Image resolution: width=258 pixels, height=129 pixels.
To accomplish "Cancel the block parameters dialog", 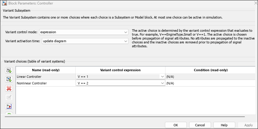I will [200, 125].
